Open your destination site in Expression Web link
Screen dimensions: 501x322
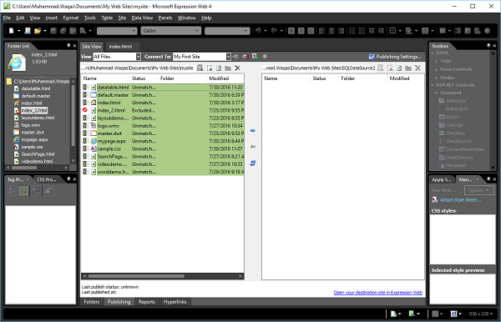(378, 292)
